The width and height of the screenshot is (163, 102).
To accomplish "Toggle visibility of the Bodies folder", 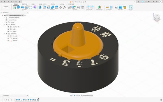I will (x=7, y=24).
